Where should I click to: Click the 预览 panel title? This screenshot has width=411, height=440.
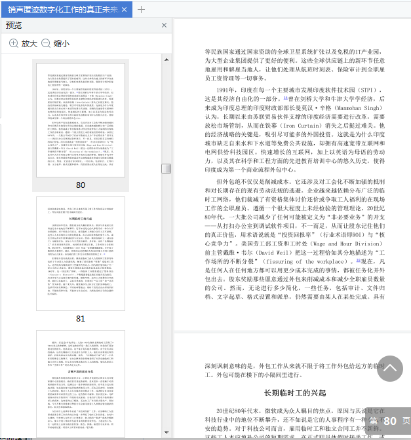click(14, 26)
